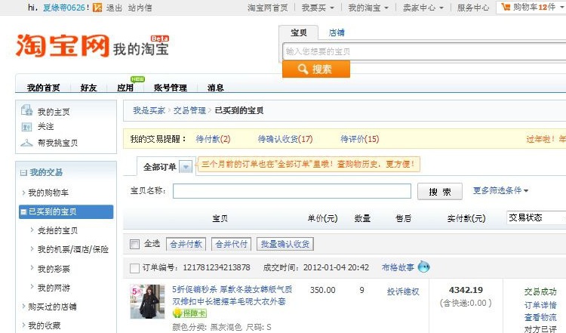Click the username 夏绿蒂0626 link
The image size is (566, 333).
[x=64, y=8]
